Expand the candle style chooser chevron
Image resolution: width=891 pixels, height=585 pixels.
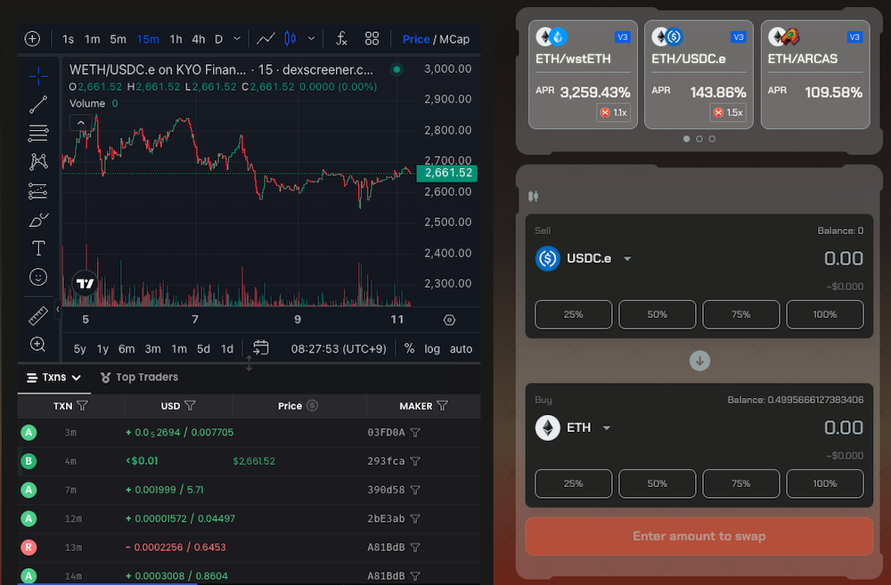311,39
